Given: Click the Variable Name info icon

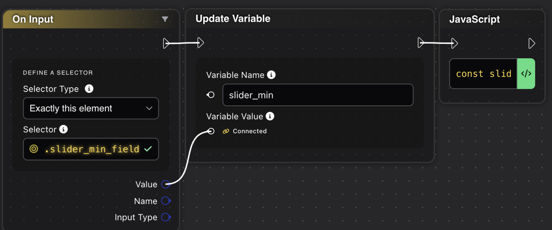Looking at the screenshot, I should click(x=271, y=75).
